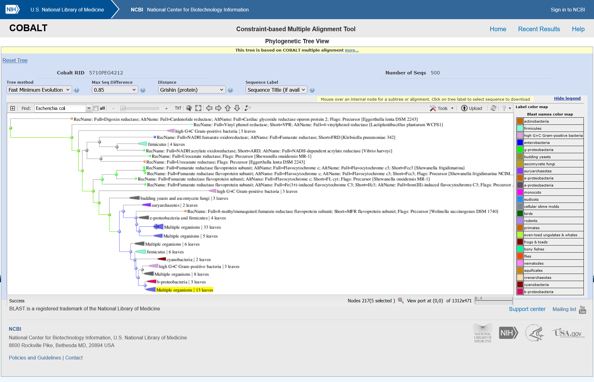Viewport: 594px width, 382px height.
Task: Open the Support center link
Action: (527, 309)
